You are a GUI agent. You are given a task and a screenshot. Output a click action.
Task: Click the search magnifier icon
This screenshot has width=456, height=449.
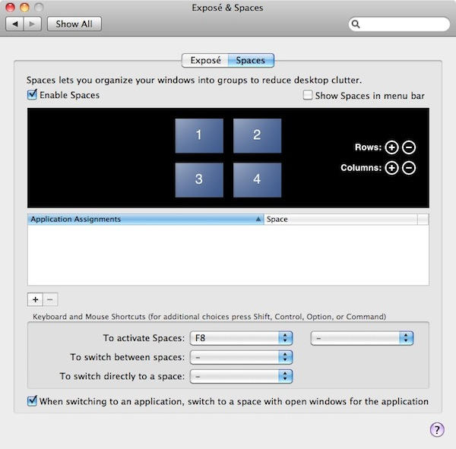(356, 24)
